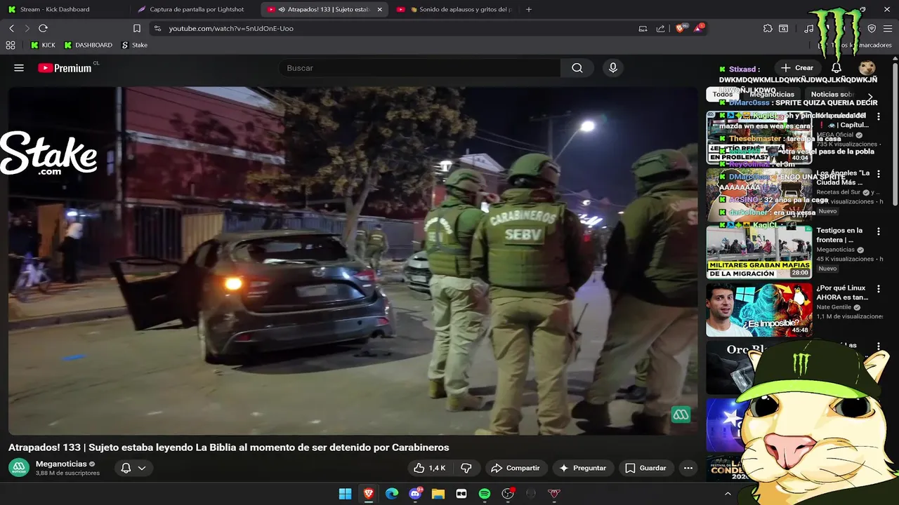Viewport: 899px width, 505px height.
Task: Go back with the browser back arrow
Action: [11, 28]
